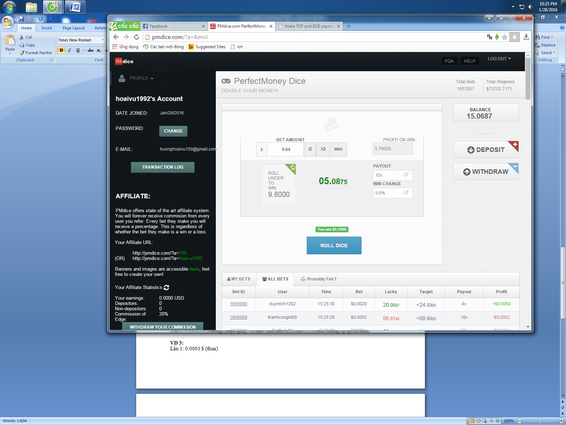The width and height of the screenshot is (566, 425).
Task: Switch to the Facebook browser tab
Action: [174, 26]
